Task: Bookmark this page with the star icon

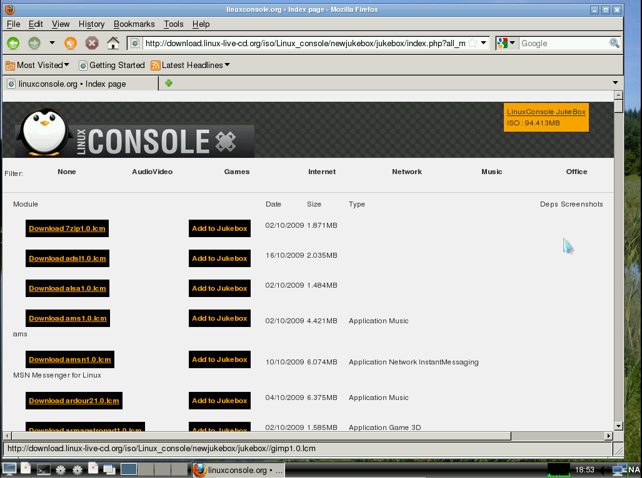Action: (473, 43)
